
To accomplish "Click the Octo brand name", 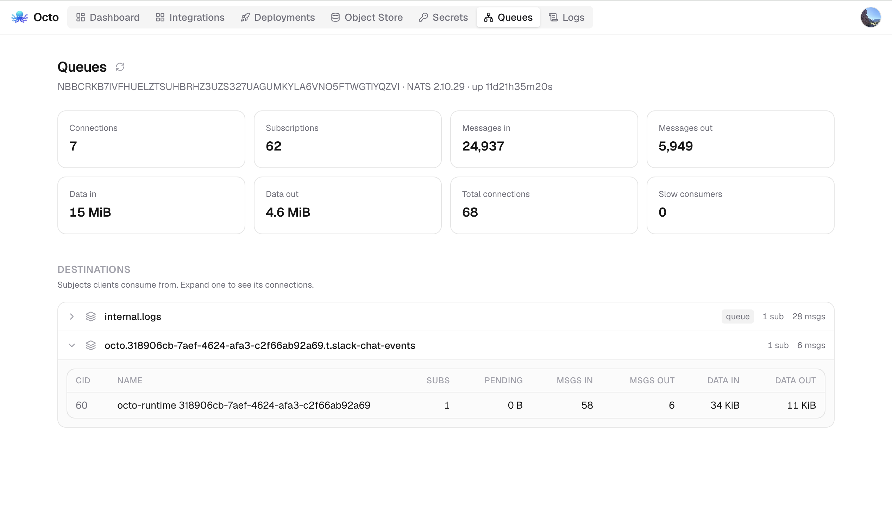I will tap(46, 17).
